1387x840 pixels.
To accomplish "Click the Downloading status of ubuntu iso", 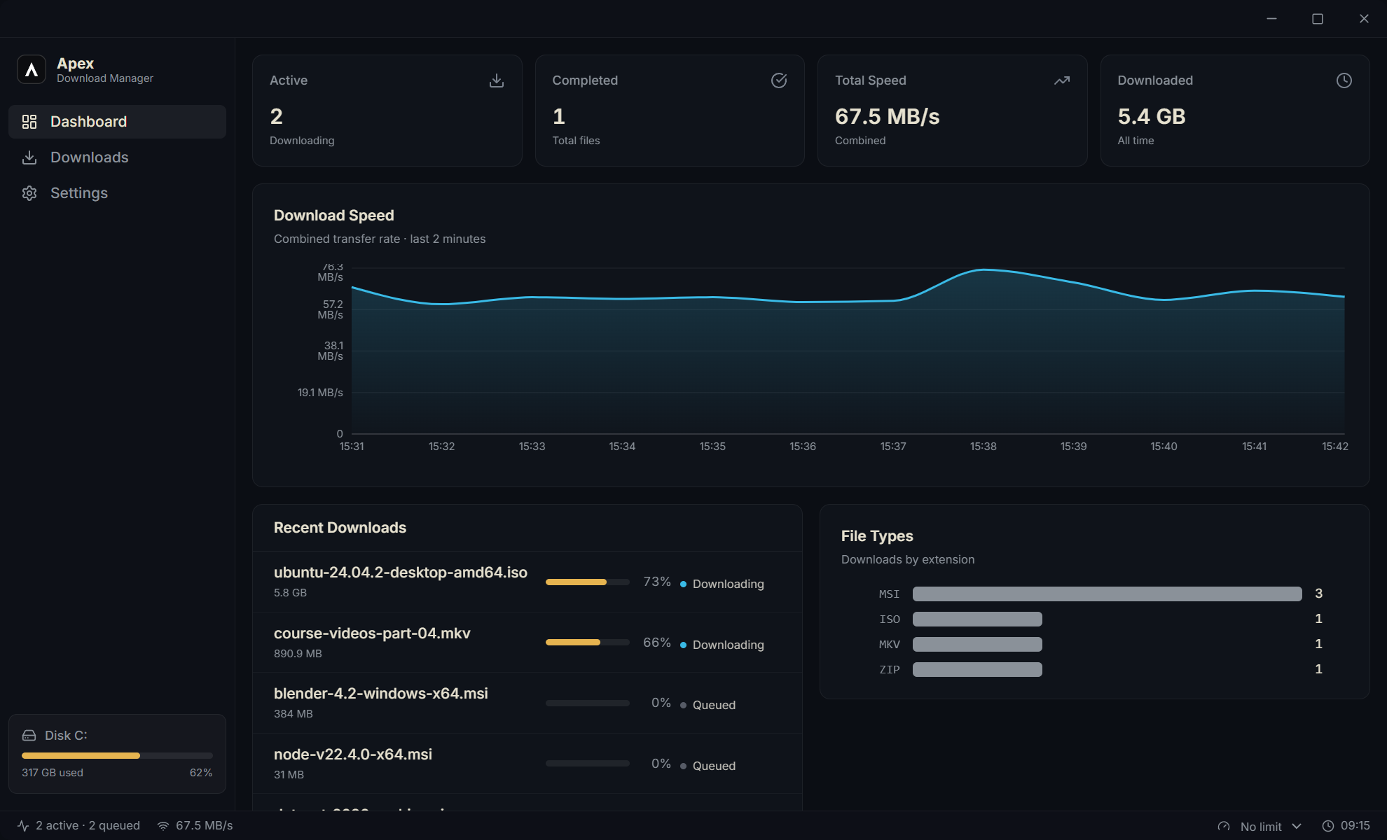I will pyautogui.click(x=722, y=584).
